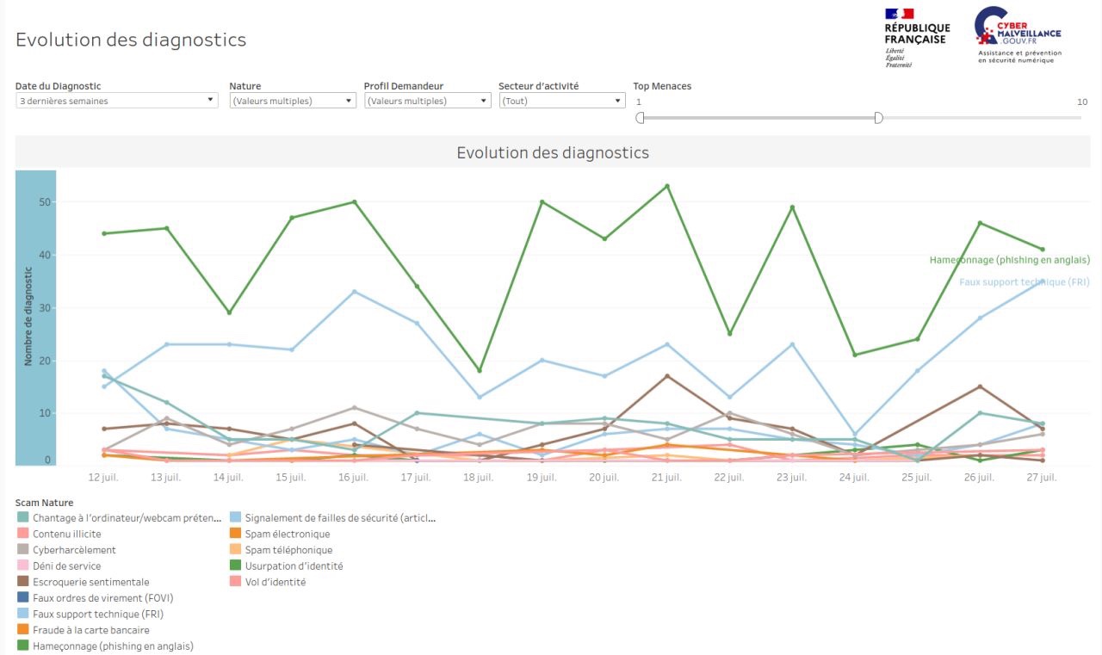This screenshot has width=1102, height=655.
Task: Click the Contenu illicite legend color swatch
Action: point(22,535)
